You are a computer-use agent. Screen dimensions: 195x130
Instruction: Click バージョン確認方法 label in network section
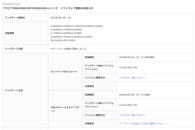[x=95, y=78]
